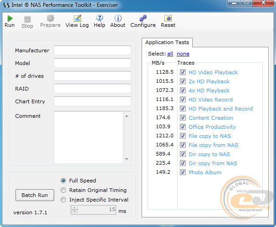
Task: Increase the interval ms stepper
Action: [x=75, y=208]
